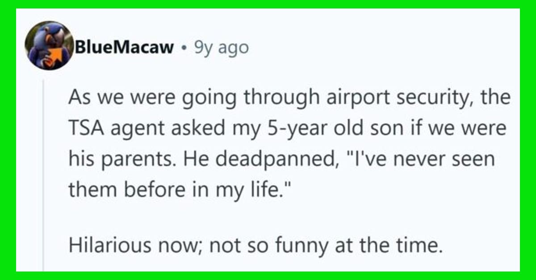Click the "9y ago" timestamp
The height and width of the screenshot is (280, 536).
[x=221, y=46]
